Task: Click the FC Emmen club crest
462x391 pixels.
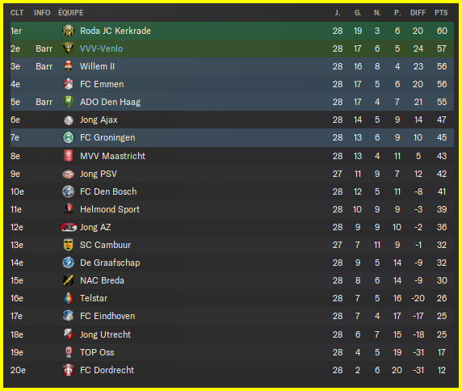Action: click(x=69, y=84)
